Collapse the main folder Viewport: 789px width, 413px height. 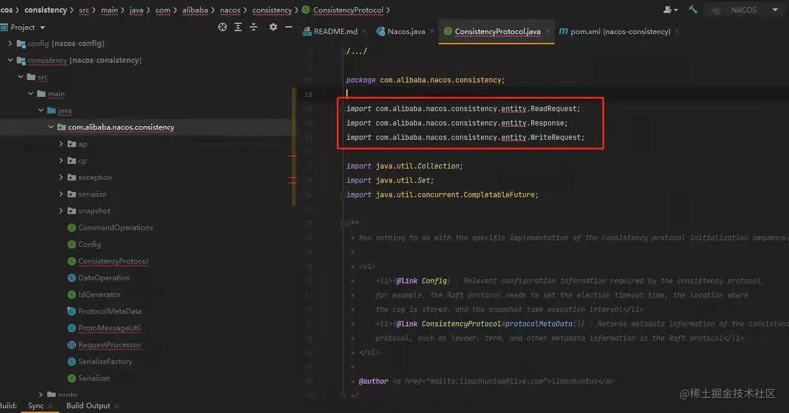31,94
